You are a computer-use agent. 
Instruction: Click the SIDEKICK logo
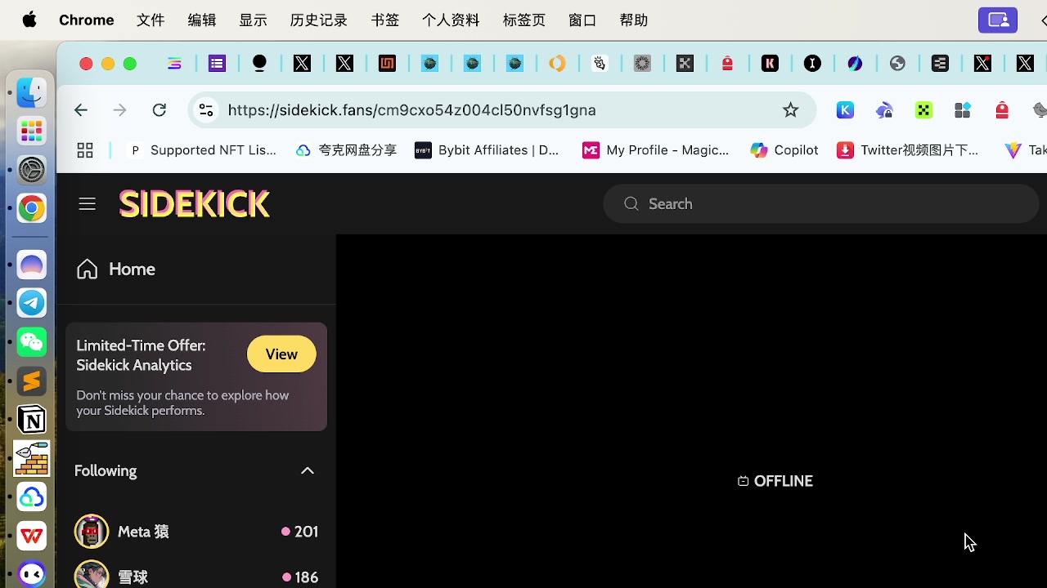tap(194, 204)
